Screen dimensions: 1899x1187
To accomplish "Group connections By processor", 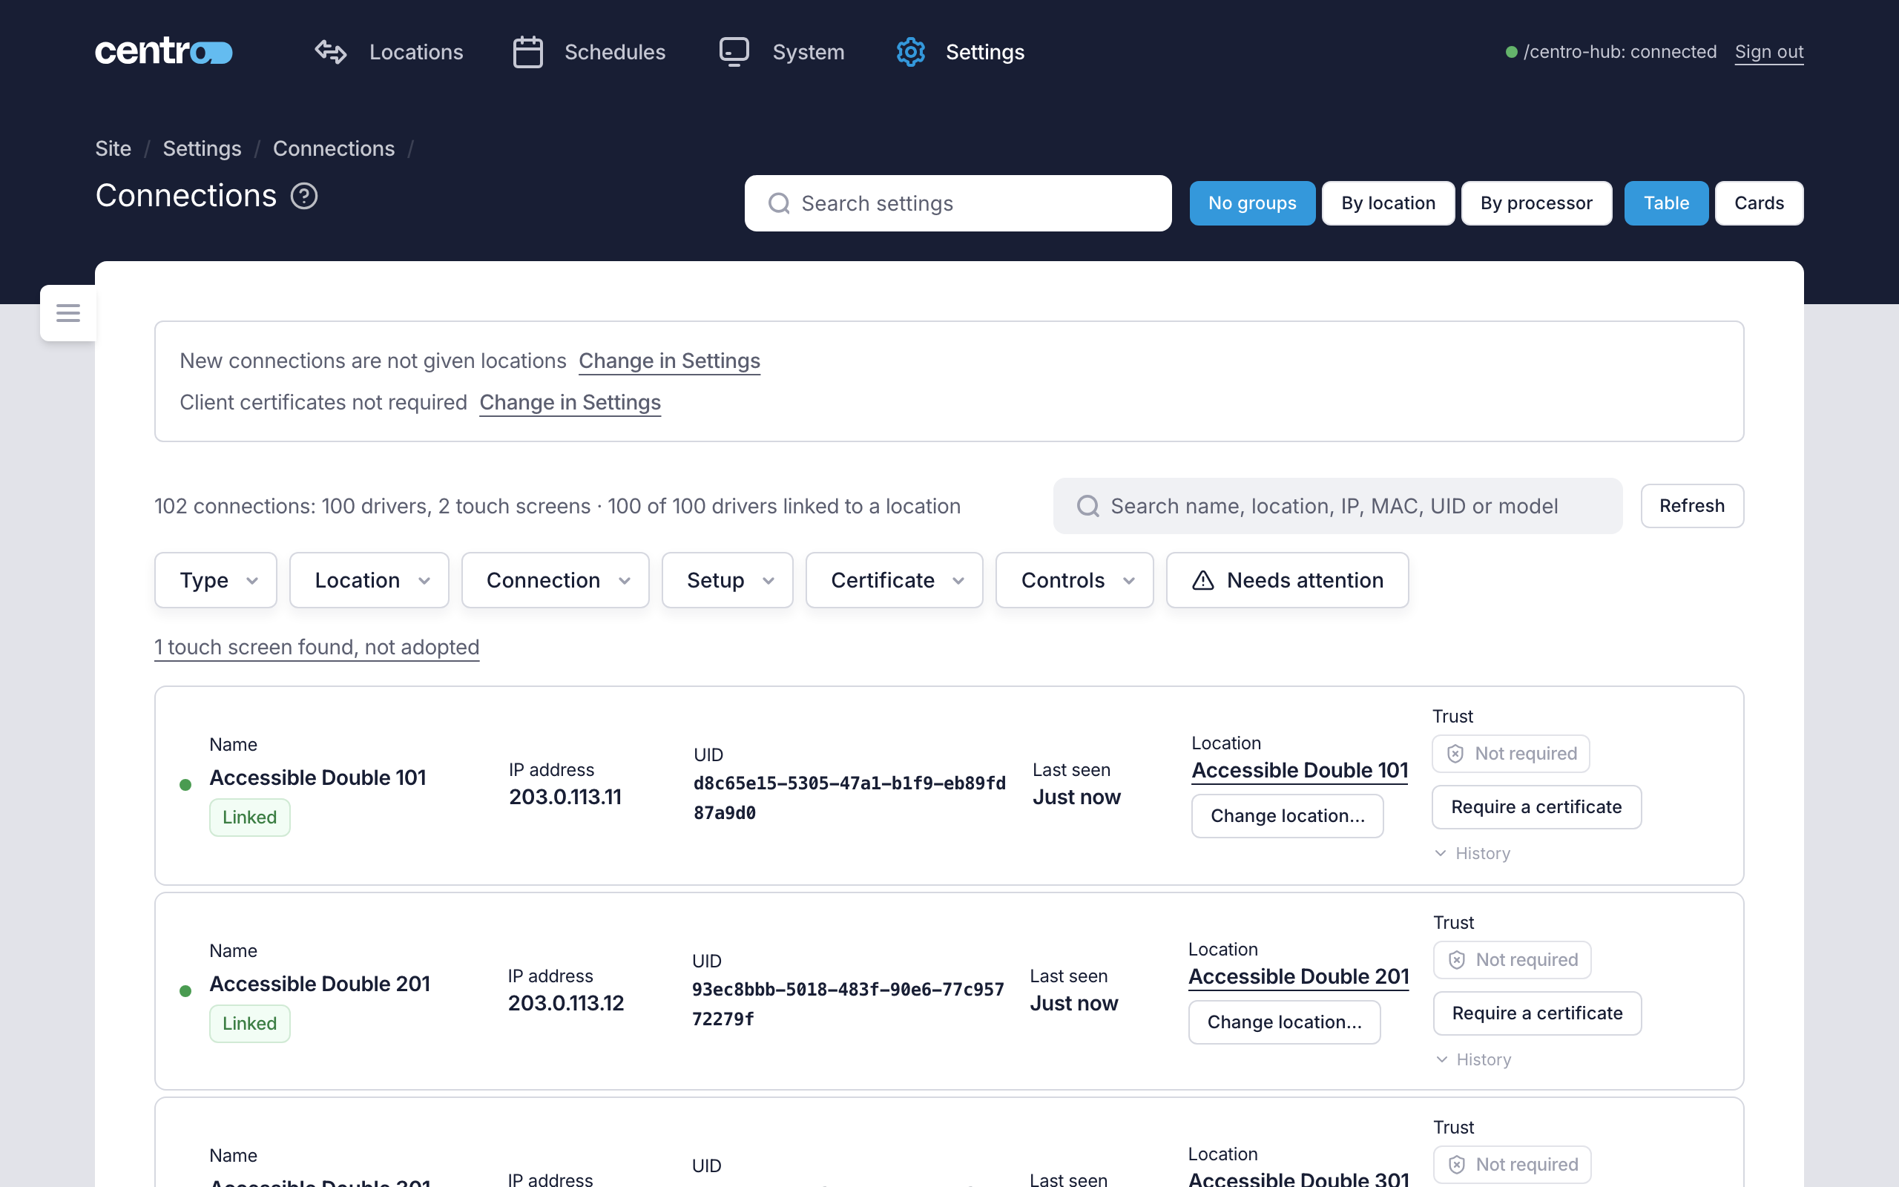I will pos(1536,203).
